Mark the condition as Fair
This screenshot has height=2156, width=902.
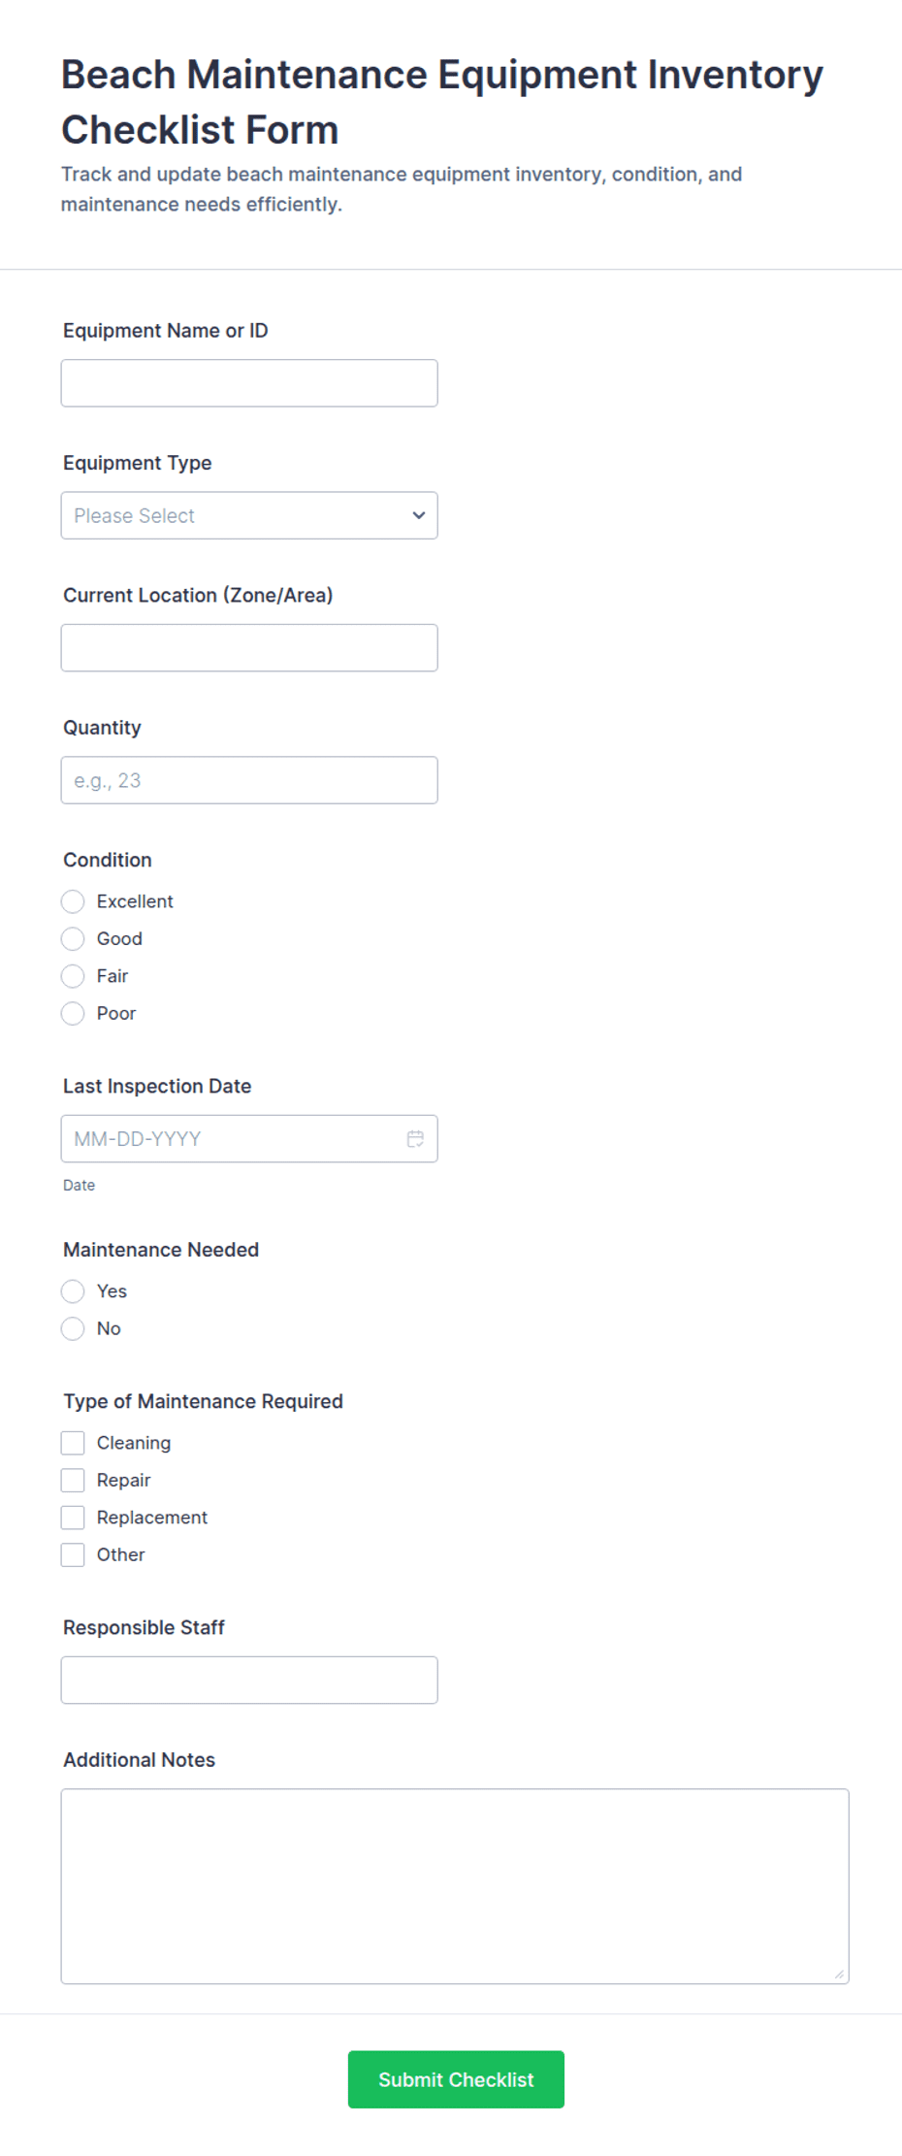(x=73, y=976)
